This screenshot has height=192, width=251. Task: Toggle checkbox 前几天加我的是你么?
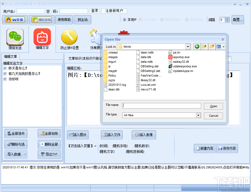[x=5, y=74]
